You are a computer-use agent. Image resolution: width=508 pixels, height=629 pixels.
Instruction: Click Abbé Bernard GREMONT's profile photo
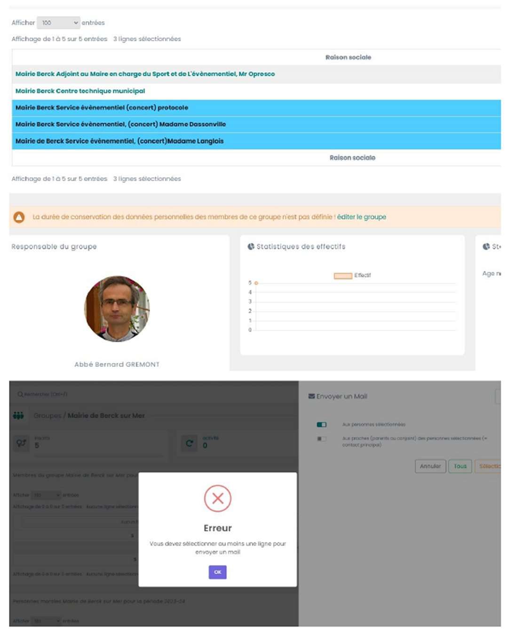click(x=117, y=309)
